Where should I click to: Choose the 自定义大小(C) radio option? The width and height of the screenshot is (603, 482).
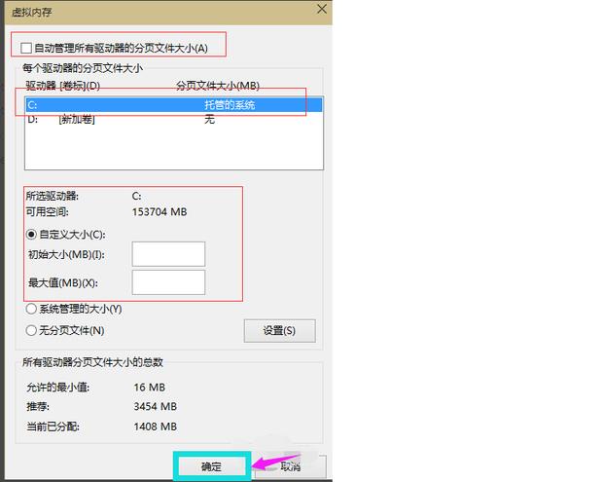(32, 234)
